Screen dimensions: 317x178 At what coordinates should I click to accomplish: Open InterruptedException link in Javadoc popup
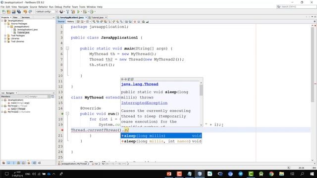tap(144, 103)
